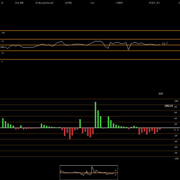Image resolution: width=180 pixels, height=180 pixels.
Task: Click the 'SI MunafaSutraR' header label
Action: pos(44,3)
